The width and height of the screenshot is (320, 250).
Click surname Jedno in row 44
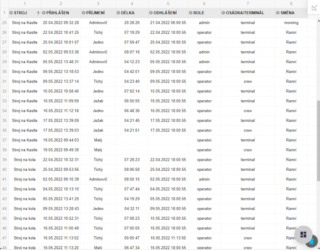click(x=98, y=209)
